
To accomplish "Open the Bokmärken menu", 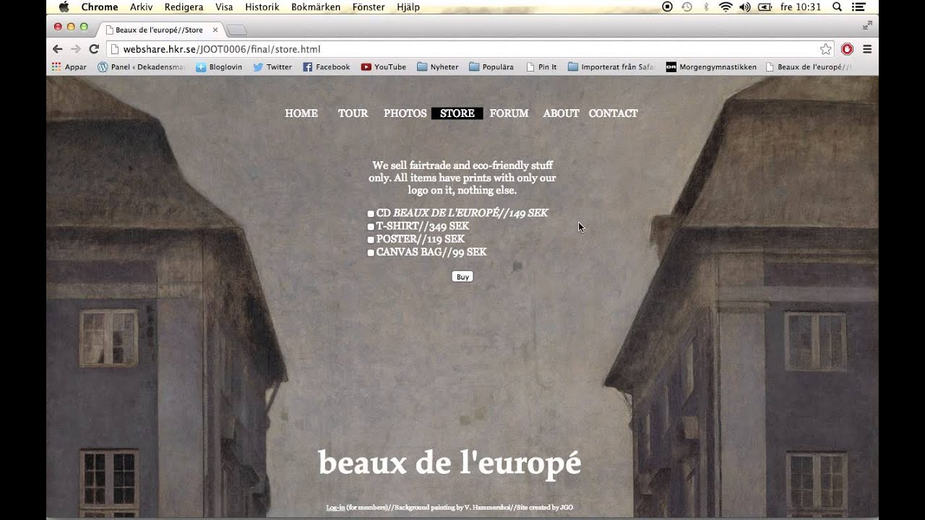I will (316, 7).
